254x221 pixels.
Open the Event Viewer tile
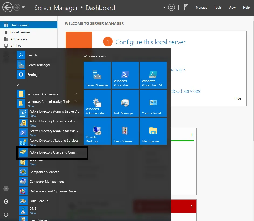point(125,131)
